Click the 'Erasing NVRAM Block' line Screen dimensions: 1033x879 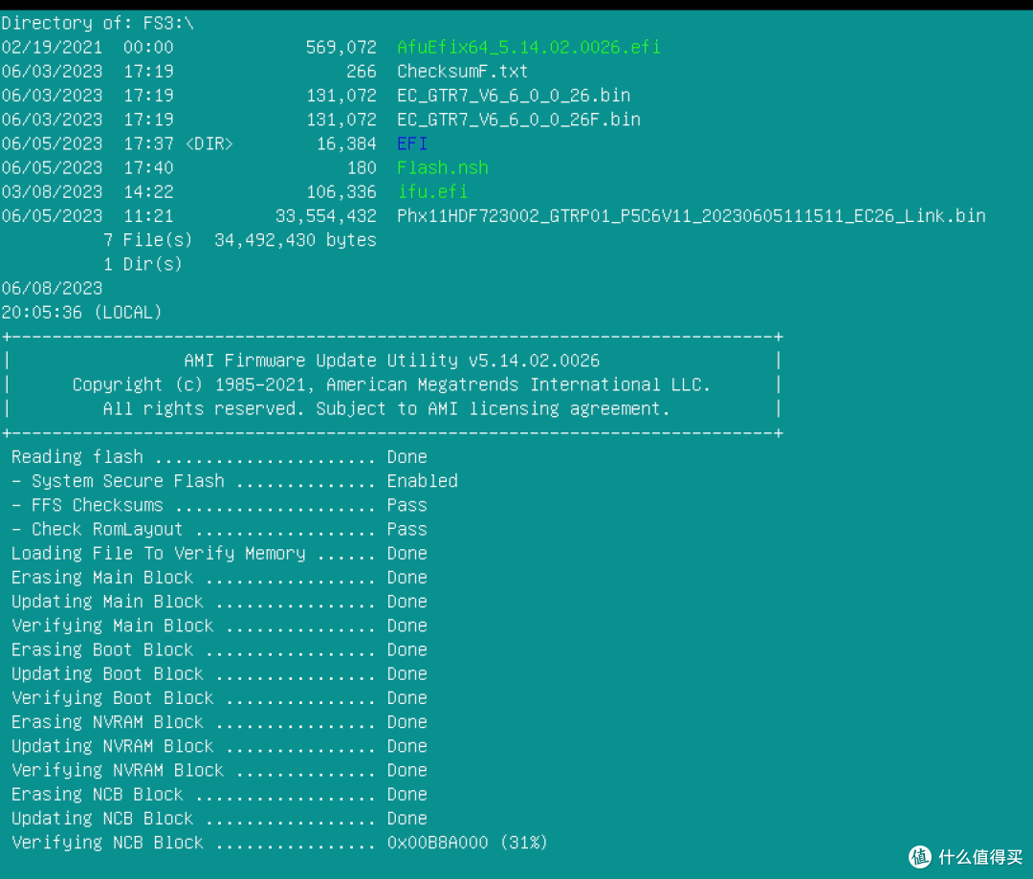pos(219,722)
